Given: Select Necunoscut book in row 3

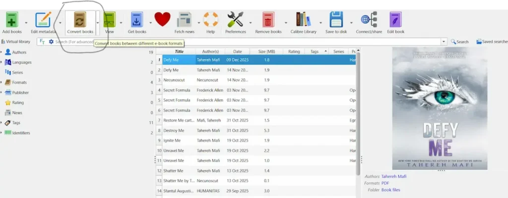Looking at the screenshot, I should [x=173, y=80].
